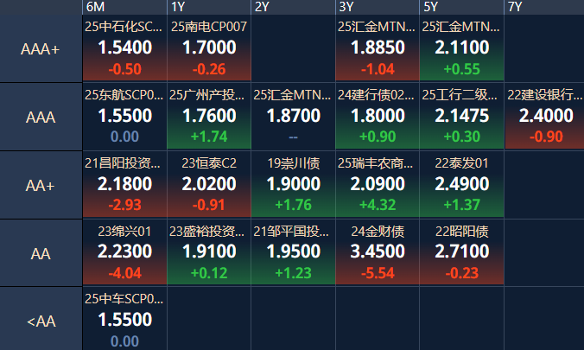
Task: Select the 25广州产投 cell showing +1.74
Action: (209, 117)
